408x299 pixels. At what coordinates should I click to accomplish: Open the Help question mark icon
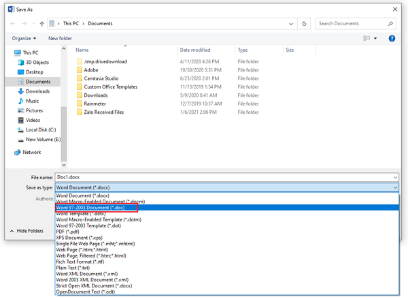point(392,39)
